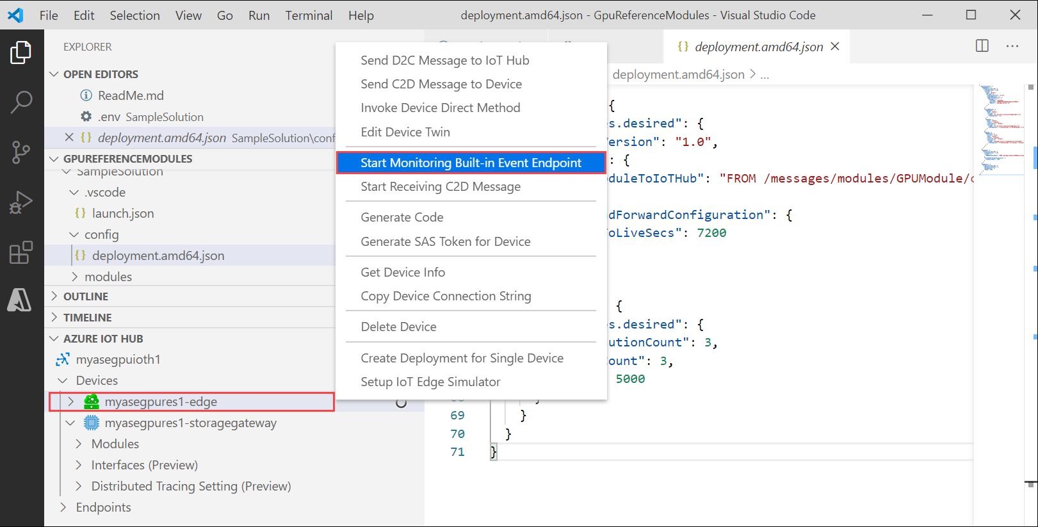Choose Copy Device Connection String
Image resolution: width=1038 pixels, height=527 pixels.
pos(446,296)
